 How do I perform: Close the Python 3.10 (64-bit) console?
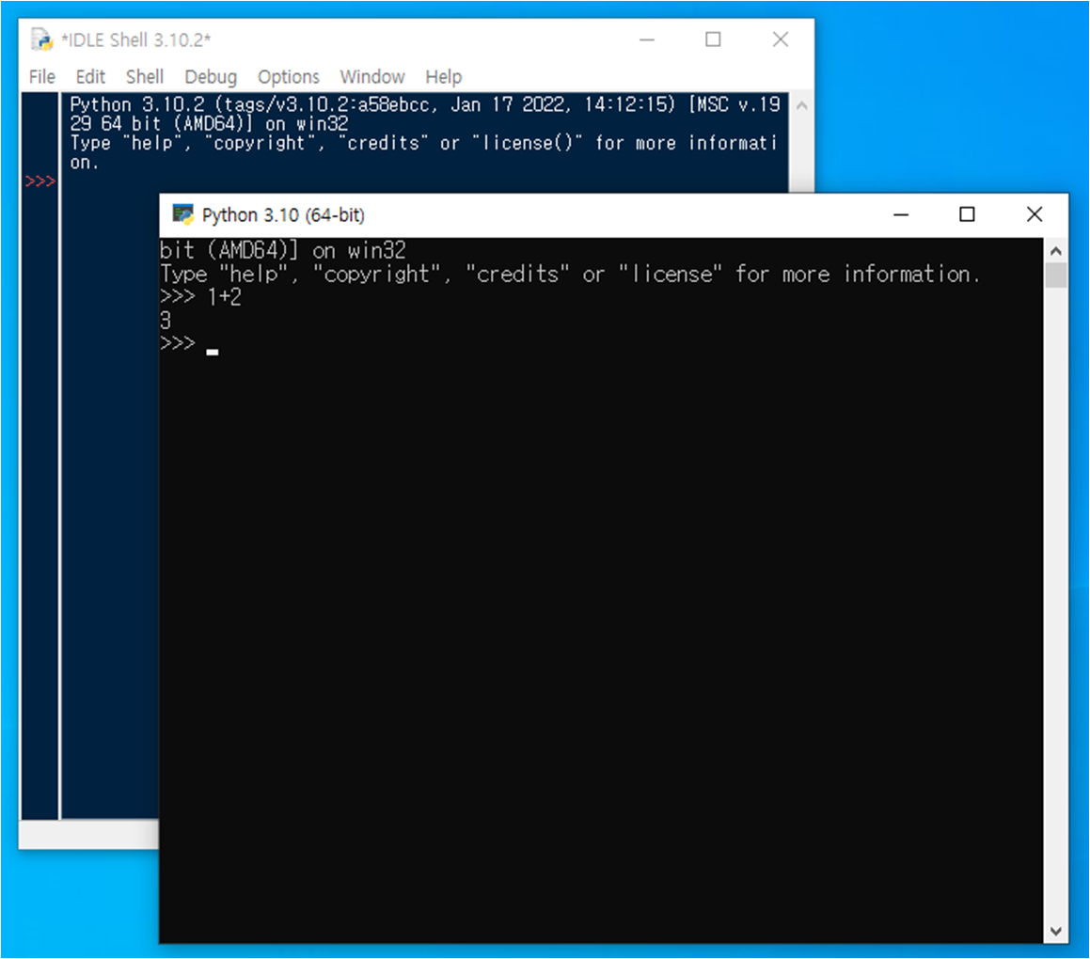1035,214
